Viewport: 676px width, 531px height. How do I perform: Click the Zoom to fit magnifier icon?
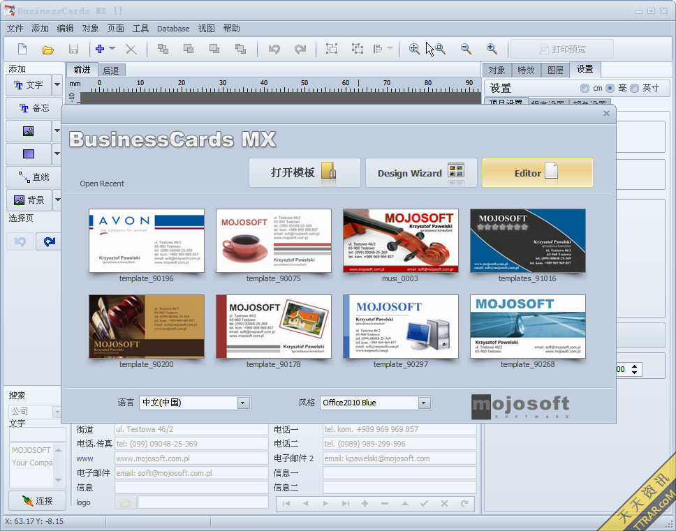point(414,49)
